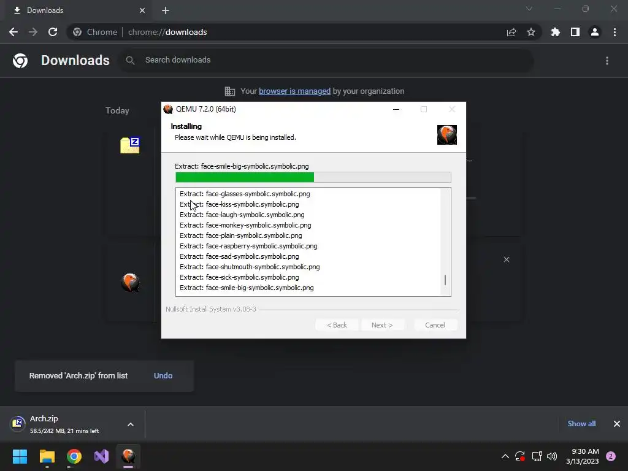Close the Downloads tab
The image size is (628, 471).
[142, 10]
